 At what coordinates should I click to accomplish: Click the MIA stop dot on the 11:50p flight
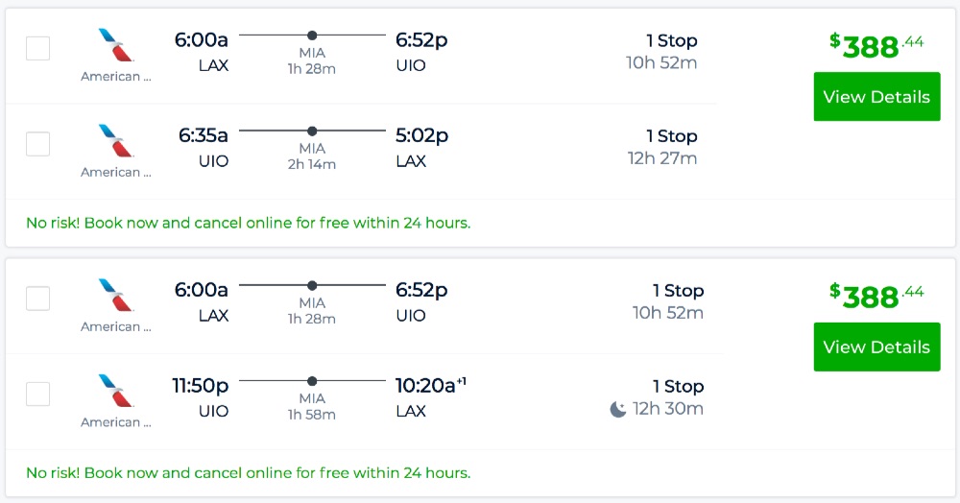(312, 380)
